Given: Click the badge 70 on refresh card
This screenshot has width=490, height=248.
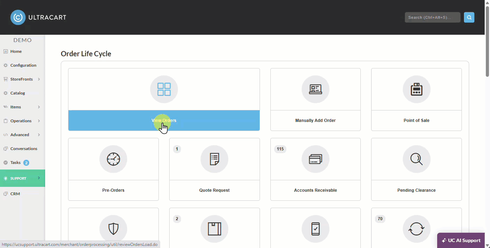Looking at the screenshot, I should tap(380, 219).
